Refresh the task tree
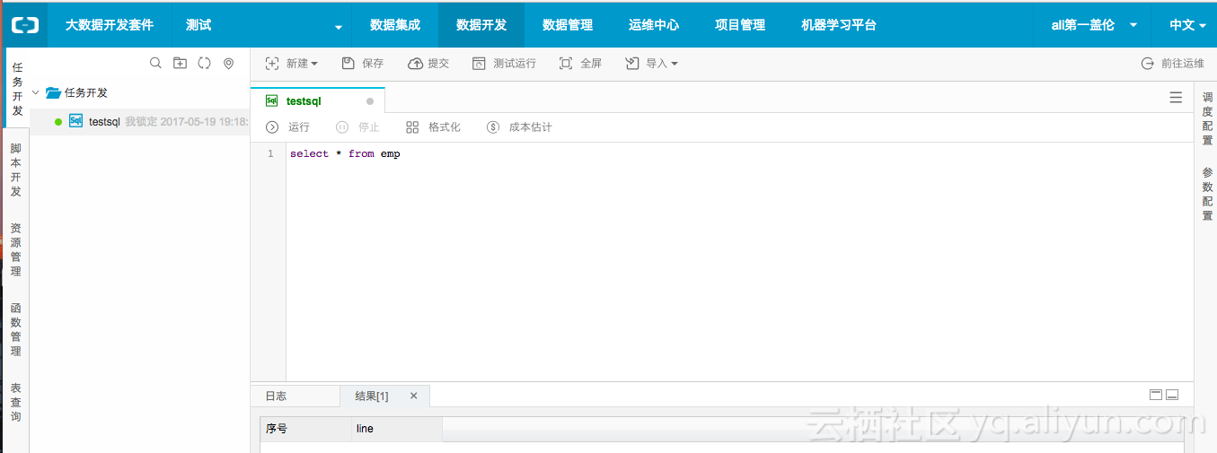1217x453 pixels. [204, 63]
